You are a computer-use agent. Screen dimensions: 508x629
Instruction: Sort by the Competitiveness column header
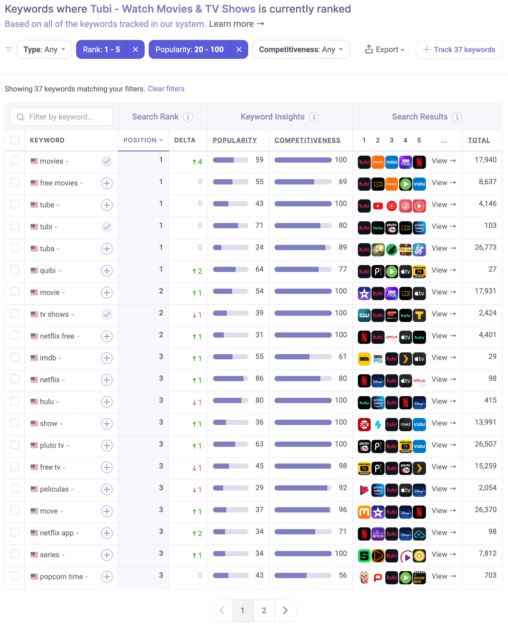[x=308, y=140]
